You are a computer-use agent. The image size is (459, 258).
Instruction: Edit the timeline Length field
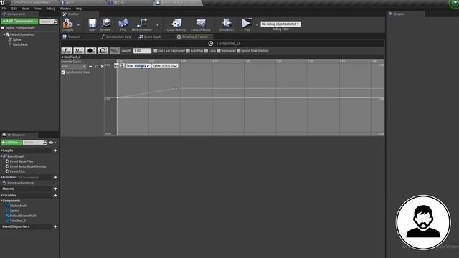point(142,51)
